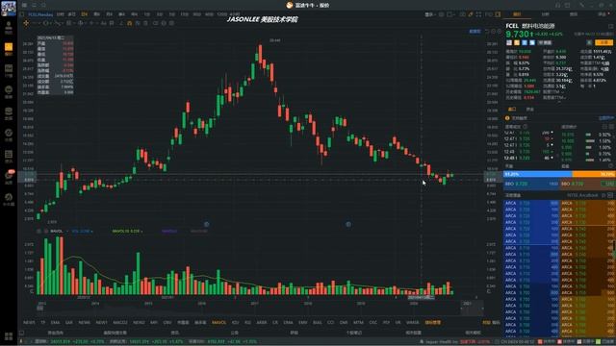Switch chart period to 分时
The height and width of the screenshot is (346, 616).
click(x=60, y=14)
